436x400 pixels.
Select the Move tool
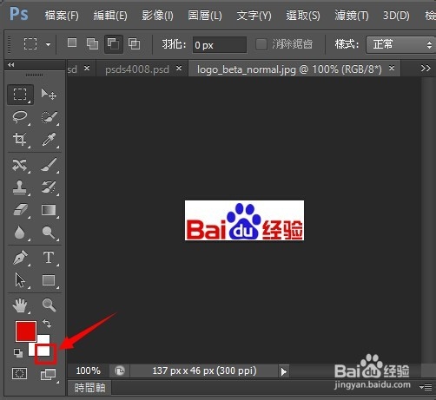pyautogui.click(x=49, y=95)
